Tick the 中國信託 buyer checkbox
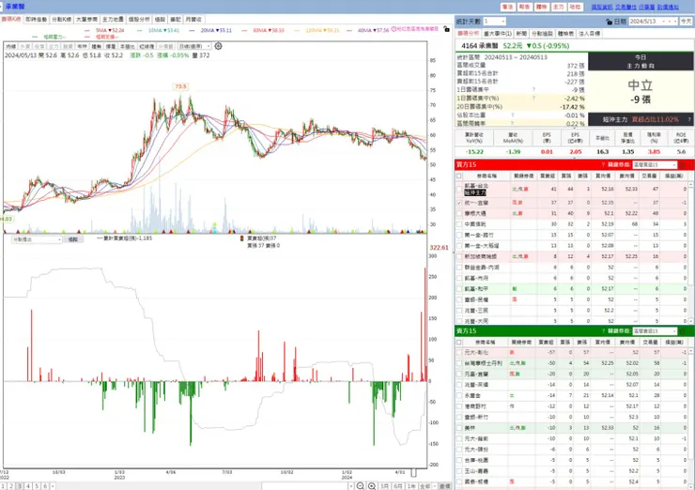This screenshot has height=490, width=695. [x=459, y=224]
